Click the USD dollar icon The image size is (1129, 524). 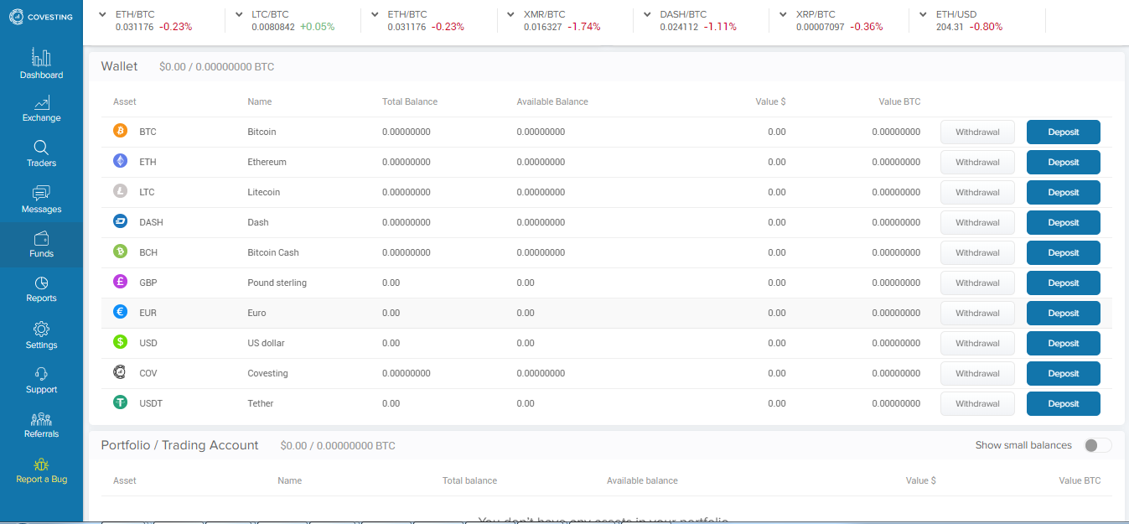pos(120,342)
